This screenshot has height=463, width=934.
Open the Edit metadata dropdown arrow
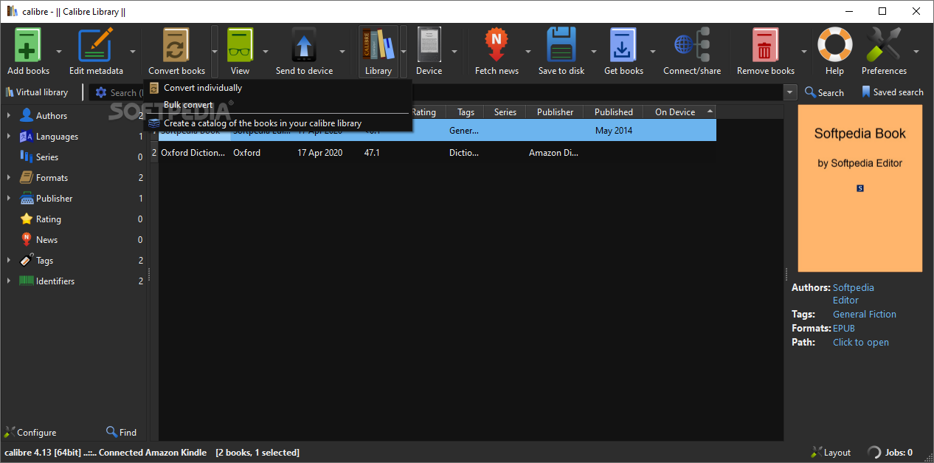click(x=134, y=52)
